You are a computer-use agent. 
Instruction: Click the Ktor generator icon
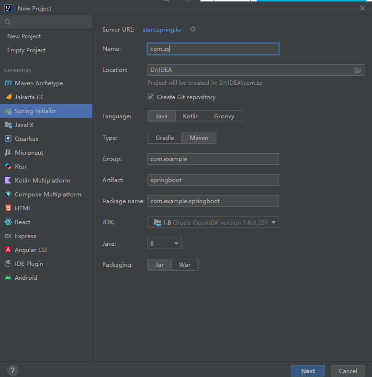click(x=8, y=166)
